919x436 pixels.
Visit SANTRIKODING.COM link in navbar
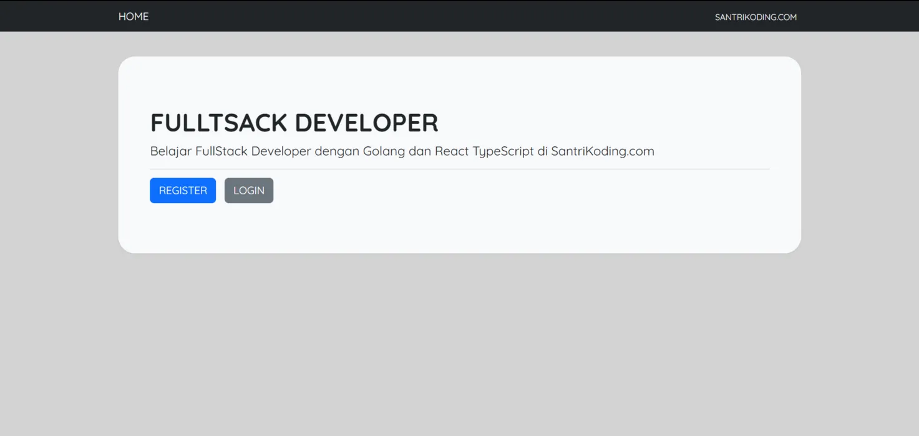pyautogui.click(x=756, y=17)
